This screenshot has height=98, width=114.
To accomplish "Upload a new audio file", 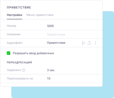I will pyautogui.click(x=89, y=43).
